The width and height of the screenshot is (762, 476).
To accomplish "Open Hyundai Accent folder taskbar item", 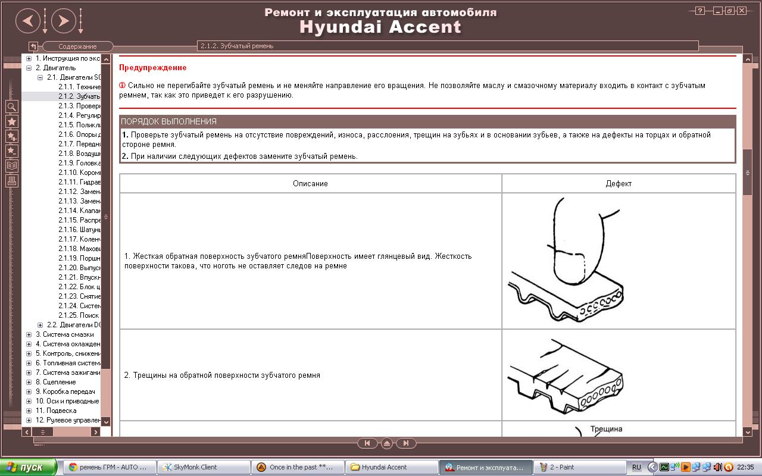I will click(x=392, y=467).
